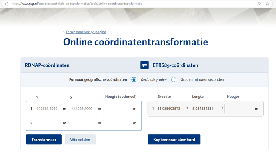
Task: Click the Transformeer button
Action: (x=44, y=140)
